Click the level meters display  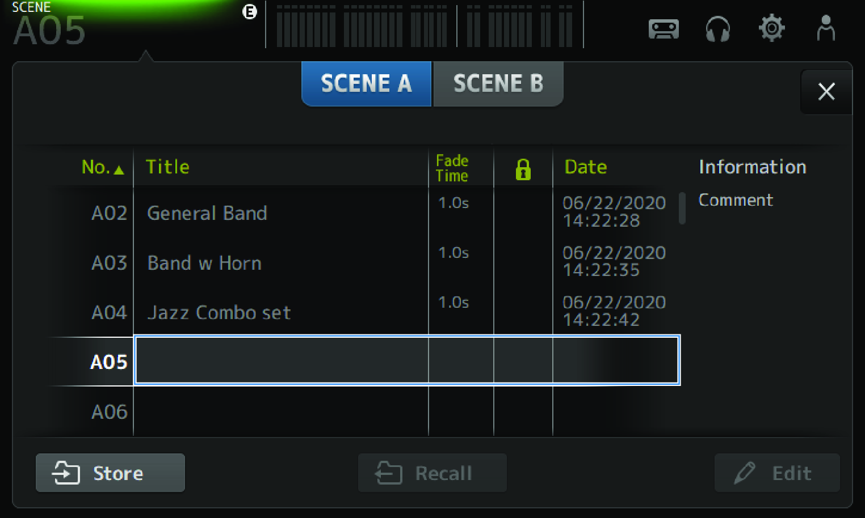click(424, 26)
